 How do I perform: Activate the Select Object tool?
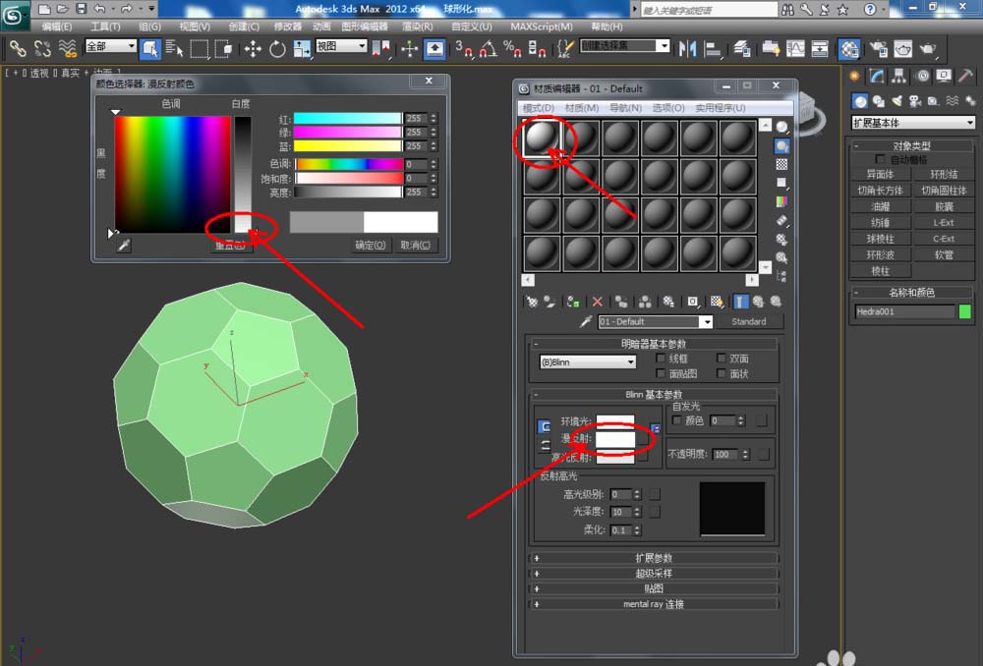(x=150, y=48)
